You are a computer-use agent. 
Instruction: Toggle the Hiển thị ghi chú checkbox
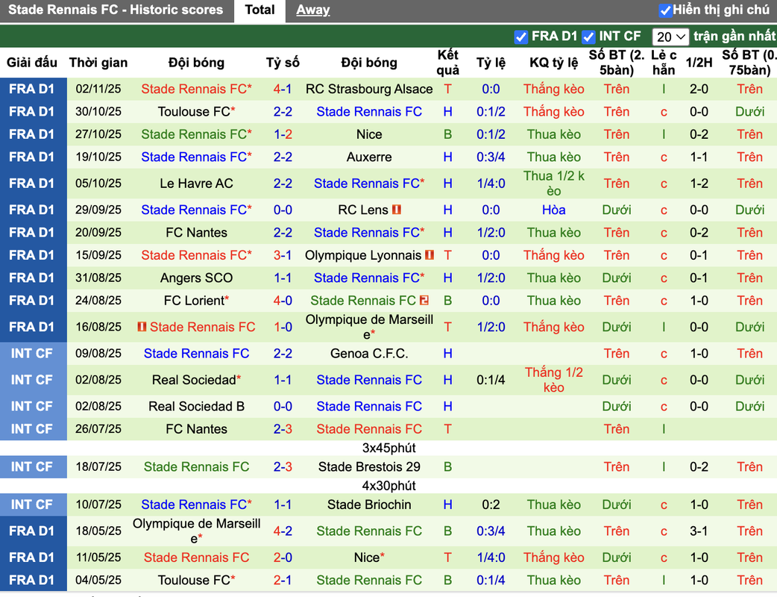(665, 10)
